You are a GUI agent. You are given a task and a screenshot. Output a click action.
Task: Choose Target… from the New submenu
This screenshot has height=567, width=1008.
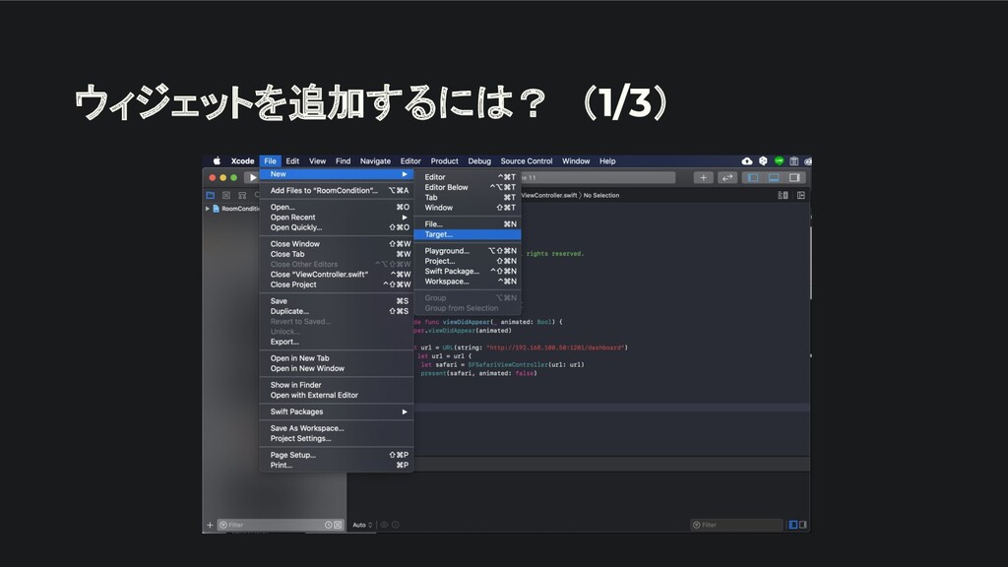tap(468, 234)
